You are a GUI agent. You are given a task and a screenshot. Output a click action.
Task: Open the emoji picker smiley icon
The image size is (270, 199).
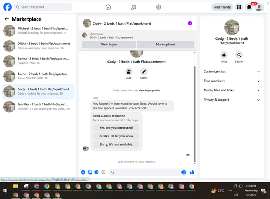click(x=184, y=173)
